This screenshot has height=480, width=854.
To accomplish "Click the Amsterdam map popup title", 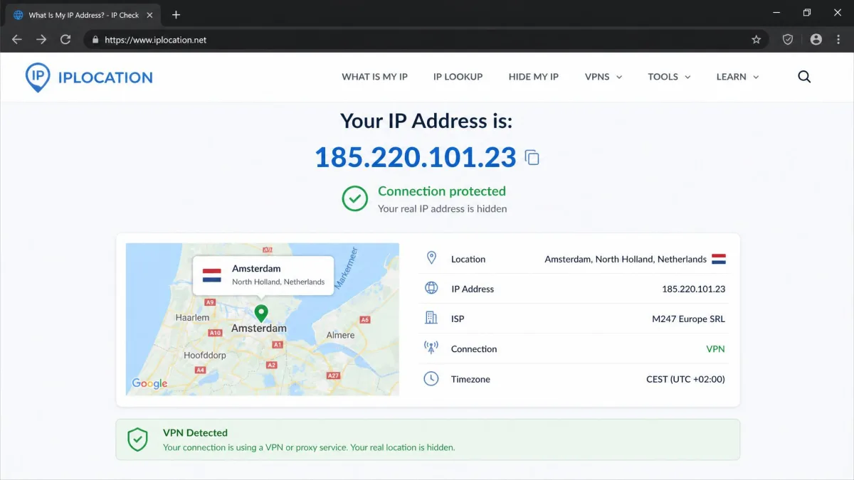I will pyautogui.click(x=256, y=269).
